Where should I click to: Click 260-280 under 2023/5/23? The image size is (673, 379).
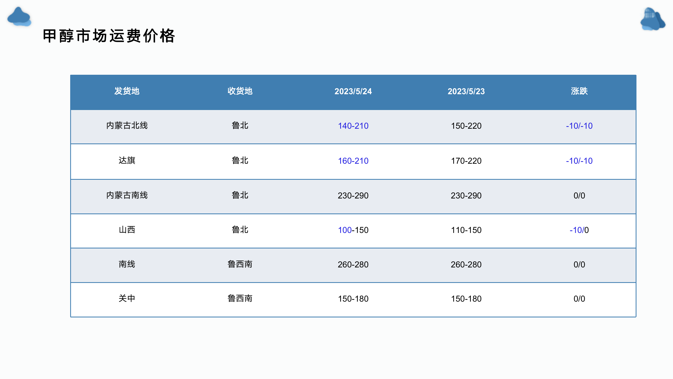click(466, 265)
